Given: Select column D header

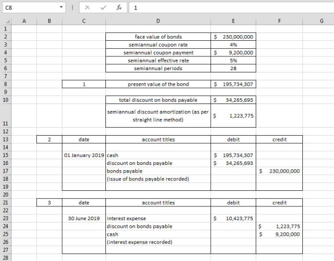Looking at the screenshot, I should click(158, 21).
